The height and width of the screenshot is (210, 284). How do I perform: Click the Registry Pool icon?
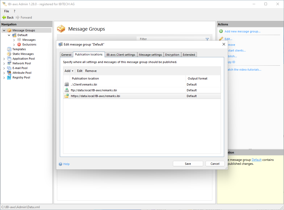click(x=9, y=77)
